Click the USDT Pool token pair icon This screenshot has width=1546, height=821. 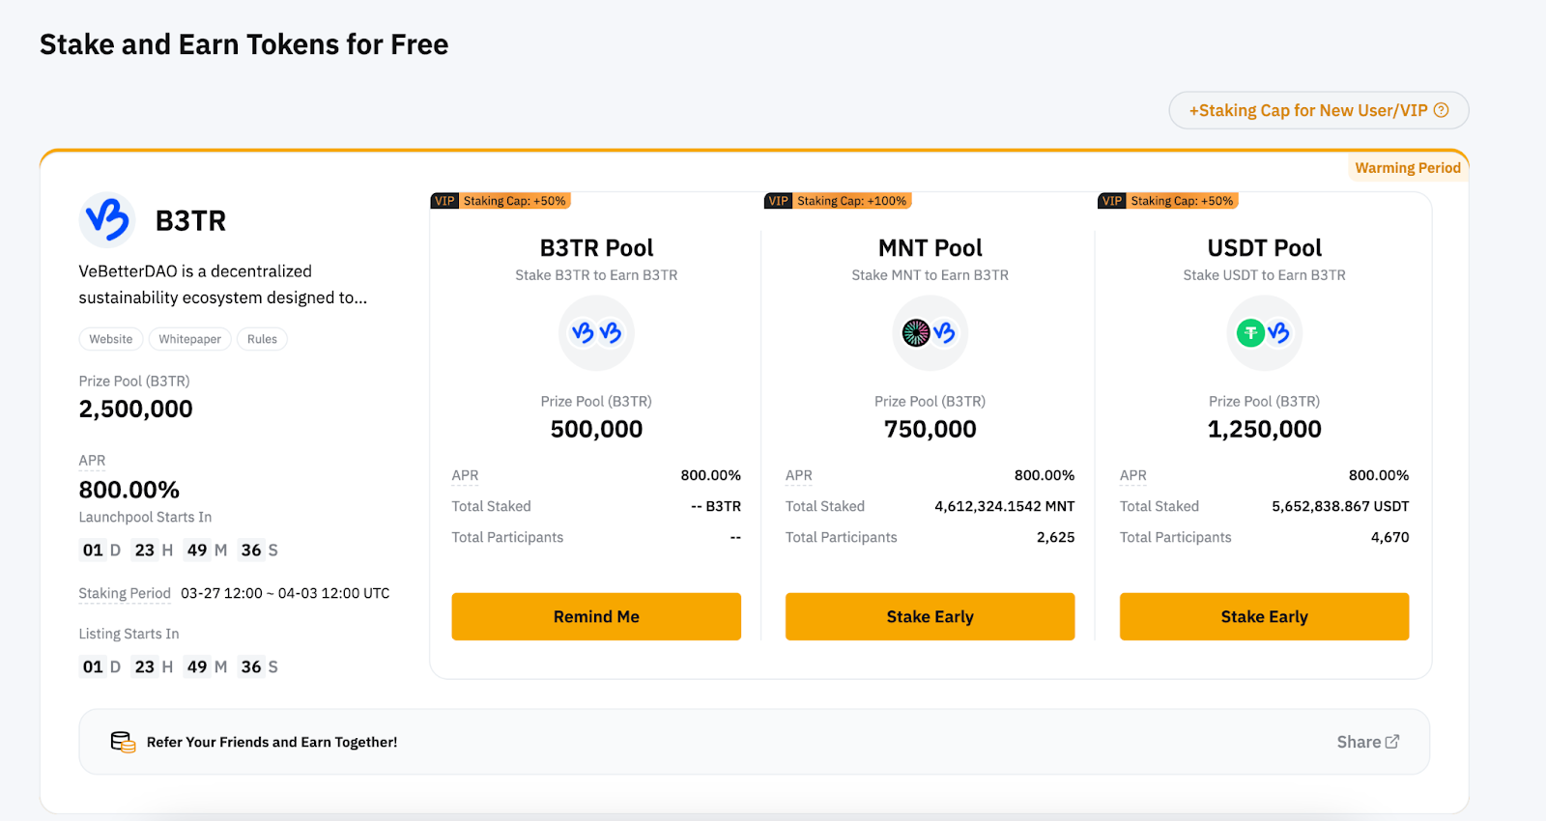pos(1264,333)
